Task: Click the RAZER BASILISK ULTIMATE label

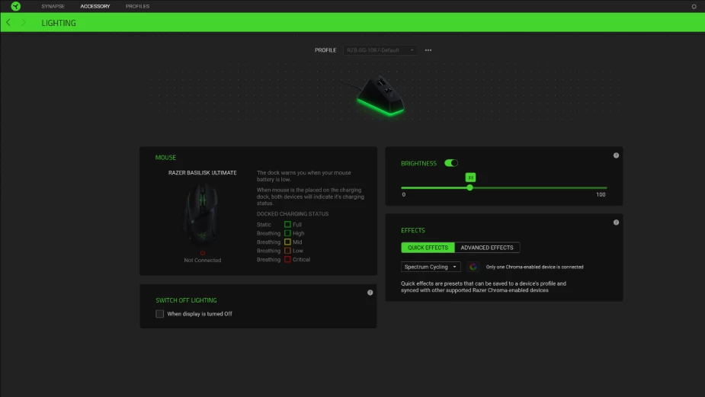Action: [202, 173]
